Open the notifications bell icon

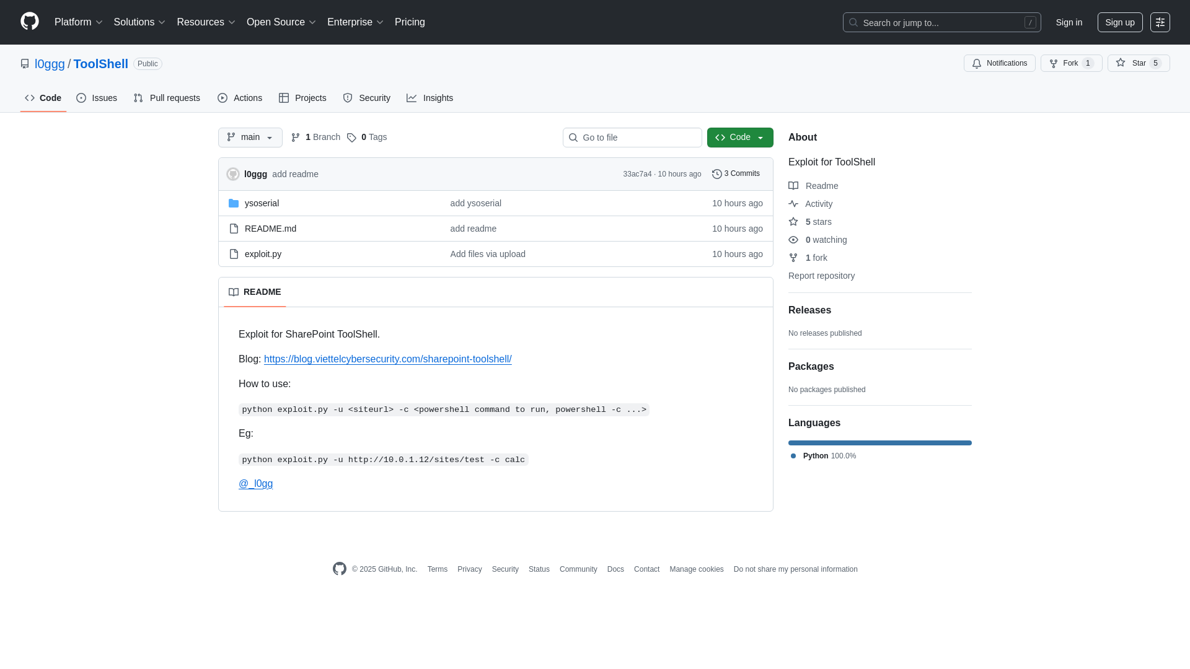(977, 63)
